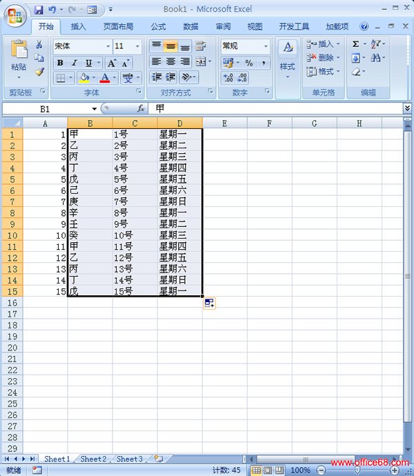Open the 插入 ribbon tab
414x476 pixels.
[x=79, y=27]
